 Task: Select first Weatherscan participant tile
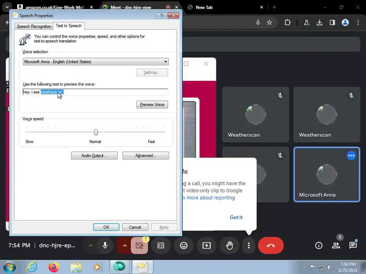pyautogui.click(x=256, y=115)
